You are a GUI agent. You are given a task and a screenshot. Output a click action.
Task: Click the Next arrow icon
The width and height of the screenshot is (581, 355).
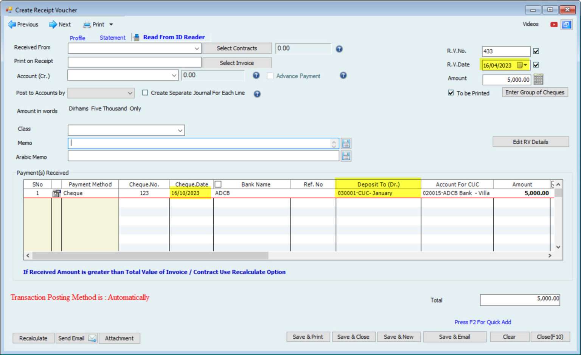[53, 25]
